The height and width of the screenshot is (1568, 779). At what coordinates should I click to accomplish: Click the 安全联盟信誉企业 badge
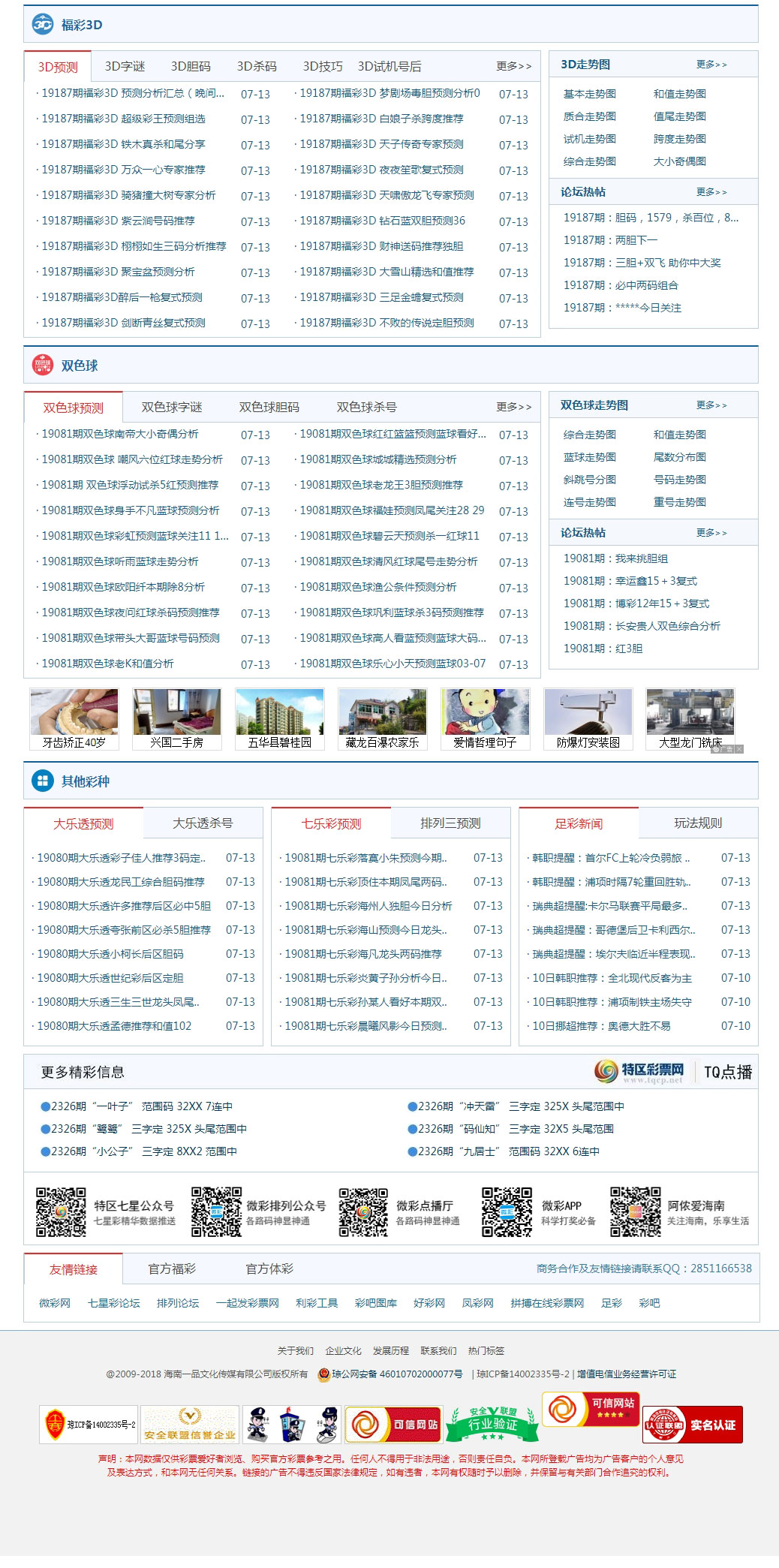pyautogui.click(x=190, y=1425)
